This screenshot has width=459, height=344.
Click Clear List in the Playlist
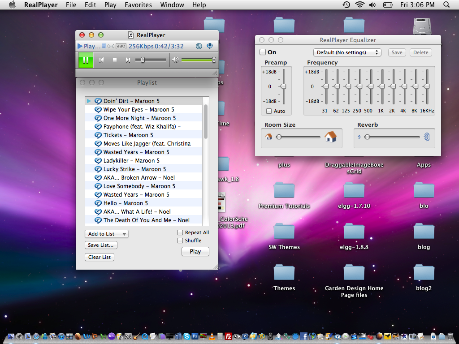point(100,257)
